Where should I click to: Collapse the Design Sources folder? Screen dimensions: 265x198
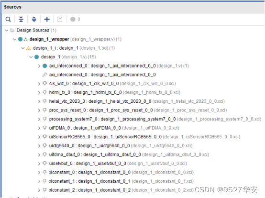[7, 31]
